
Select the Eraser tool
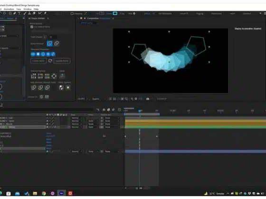point(34,13)
